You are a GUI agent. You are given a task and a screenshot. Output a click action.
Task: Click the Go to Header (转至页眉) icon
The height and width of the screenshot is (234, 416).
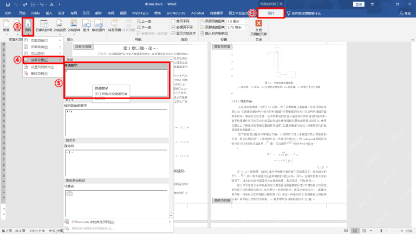click(114, 26)
